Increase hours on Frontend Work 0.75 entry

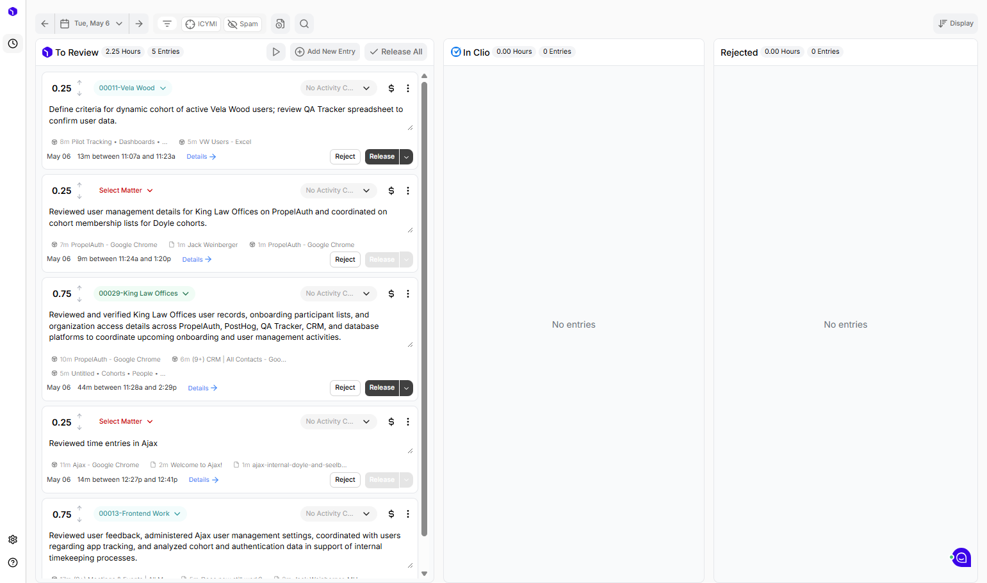pyautogui.click(x=79, y=509)
